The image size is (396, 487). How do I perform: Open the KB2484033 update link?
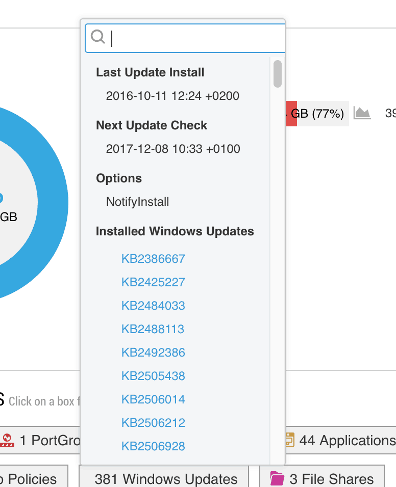[153, 306]
